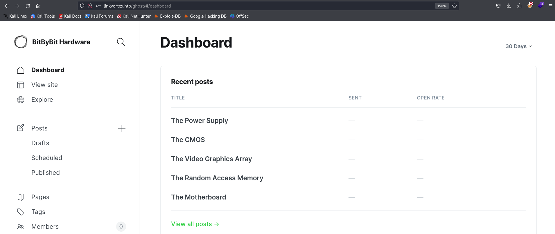Screen dimensions: 555x234
Task: Bookmark this page with the star icon
Action: tap(455, 6)
